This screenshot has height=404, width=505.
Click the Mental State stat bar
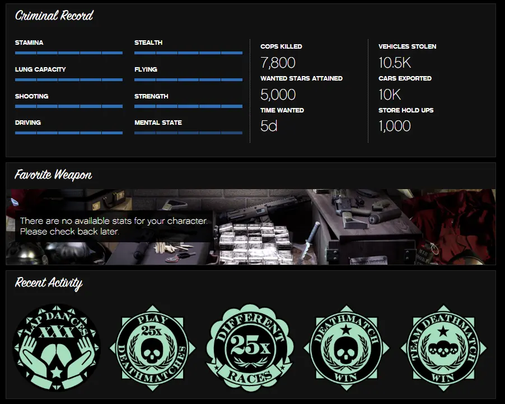coord(189,133)
